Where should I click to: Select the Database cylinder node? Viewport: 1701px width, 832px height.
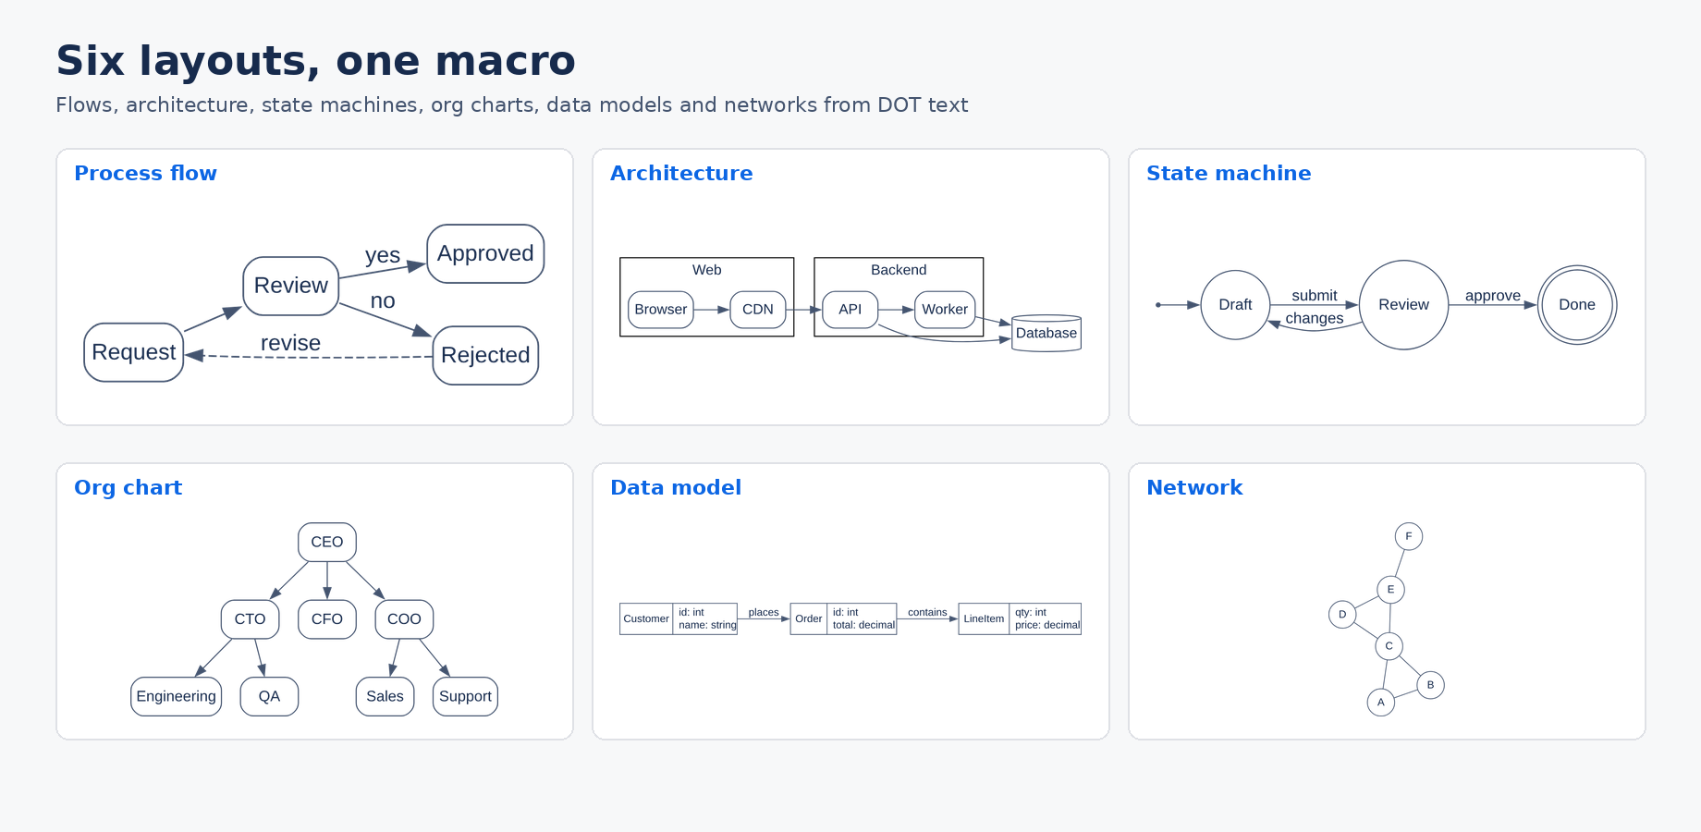click(x=1046, y=333)
